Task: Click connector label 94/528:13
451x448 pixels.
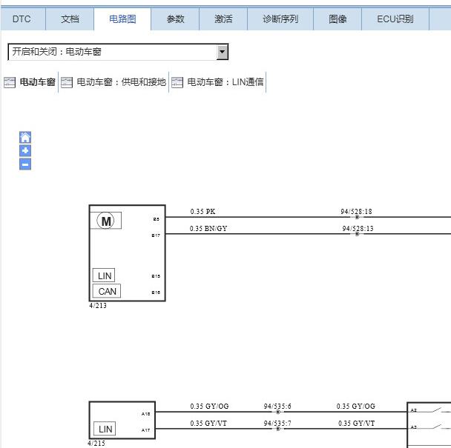Action: click(358, 229)
